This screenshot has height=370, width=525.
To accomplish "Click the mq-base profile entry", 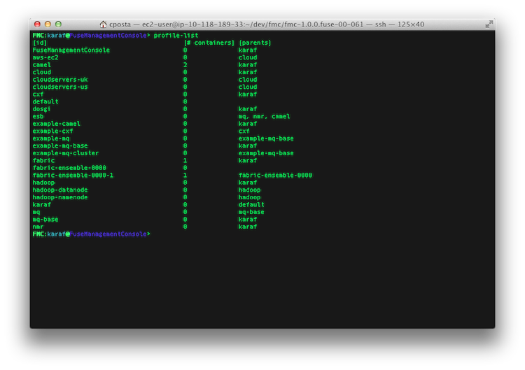I will point(45,220).
